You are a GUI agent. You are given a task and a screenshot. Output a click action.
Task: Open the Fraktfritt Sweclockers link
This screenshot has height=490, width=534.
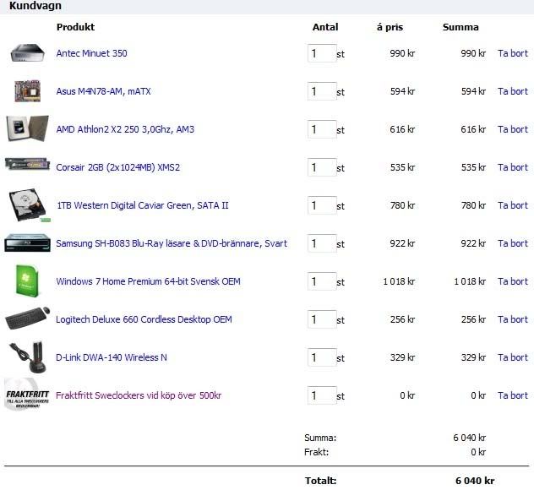pyautogui.click(x=139, y=395)
